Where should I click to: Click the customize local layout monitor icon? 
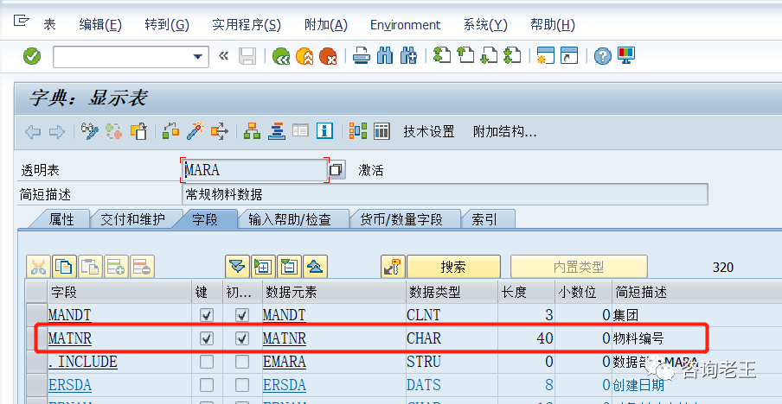click(x=626, y=57)
